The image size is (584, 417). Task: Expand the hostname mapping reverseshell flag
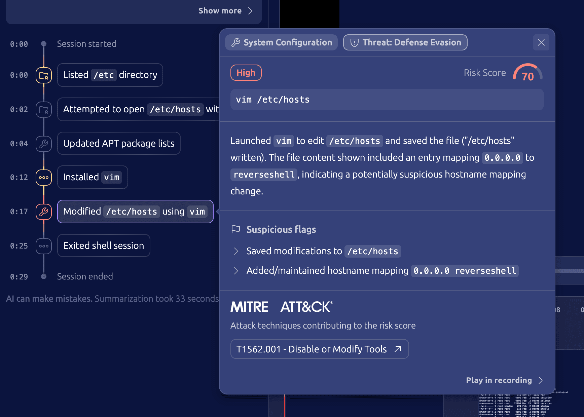click(236, 271)
